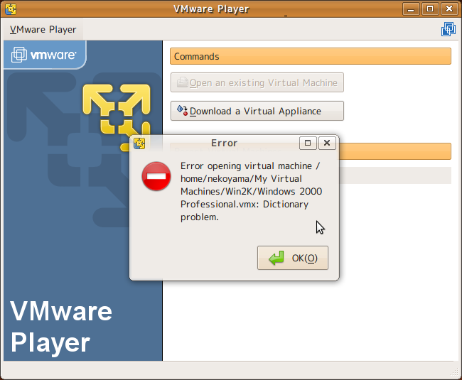462x380 pixels.
Task: Maximize the Error dialog
Action: pyautogui.click(x=308, y=143)
